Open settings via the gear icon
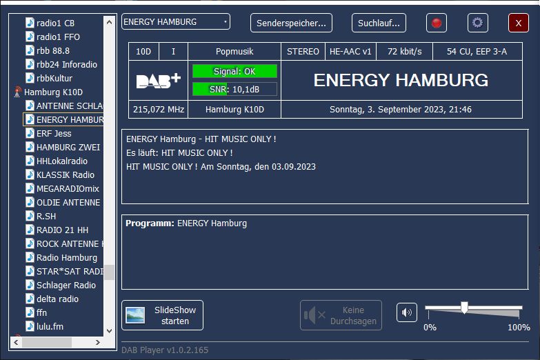The width and height of the screenshot is (540, 360). tap(478, 23)
